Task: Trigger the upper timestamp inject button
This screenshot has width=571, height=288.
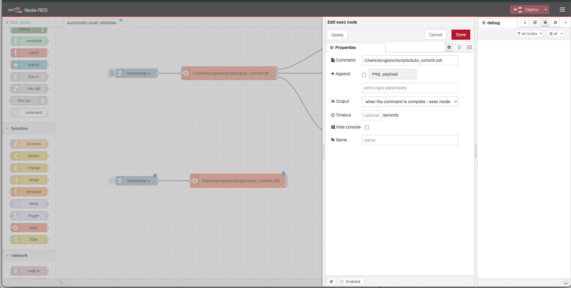Action: click(x=112, y=73)
